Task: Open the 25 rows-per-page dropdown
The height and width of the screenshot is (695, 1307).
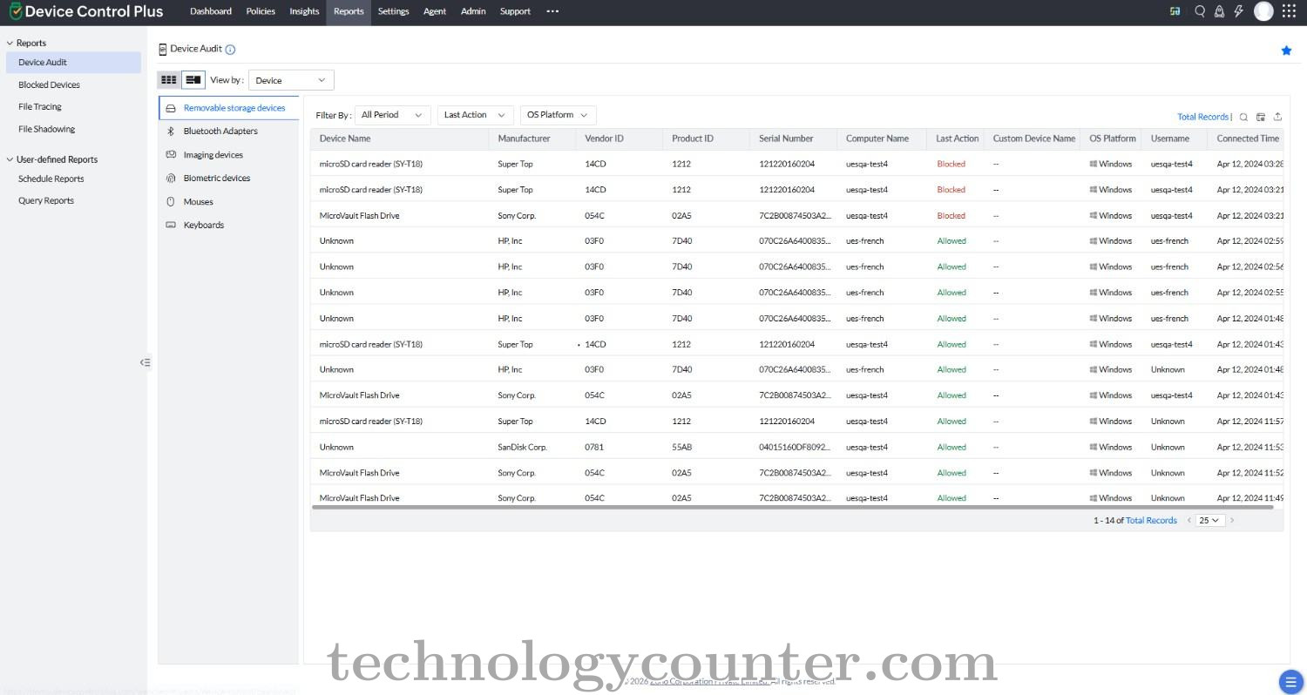Action: (x=1210, y=520)
